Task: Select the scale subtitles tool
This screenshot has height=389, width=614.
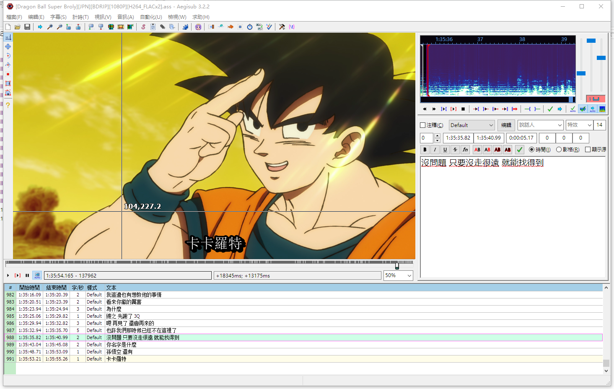Action: (x=8, y=74)
